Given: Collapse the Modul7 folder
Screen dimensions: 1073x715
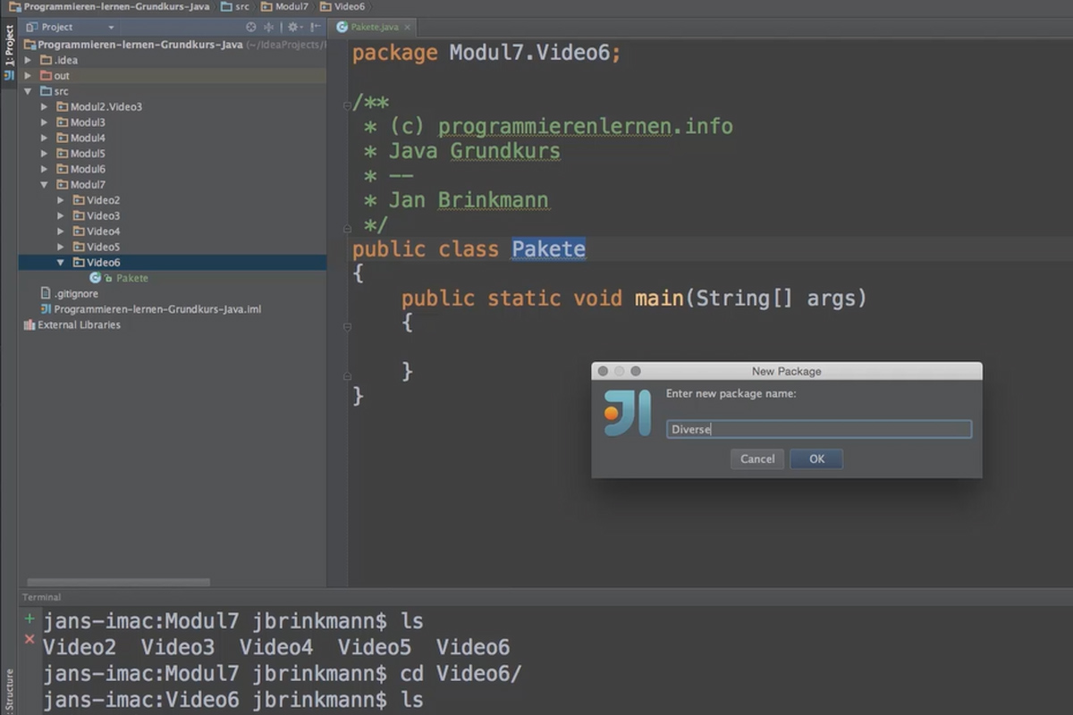Looking at the screenshot, I should tap(44, 185).
